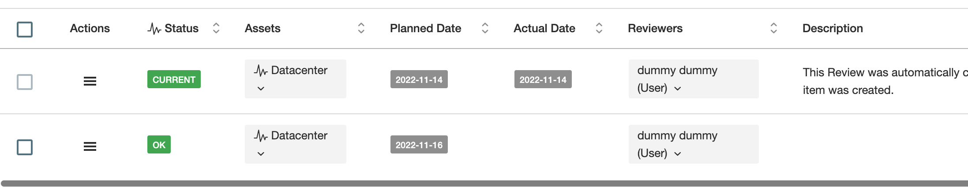Open actions menu for OK review row
This screenshot has width=968, height=187.
point(90,146)
